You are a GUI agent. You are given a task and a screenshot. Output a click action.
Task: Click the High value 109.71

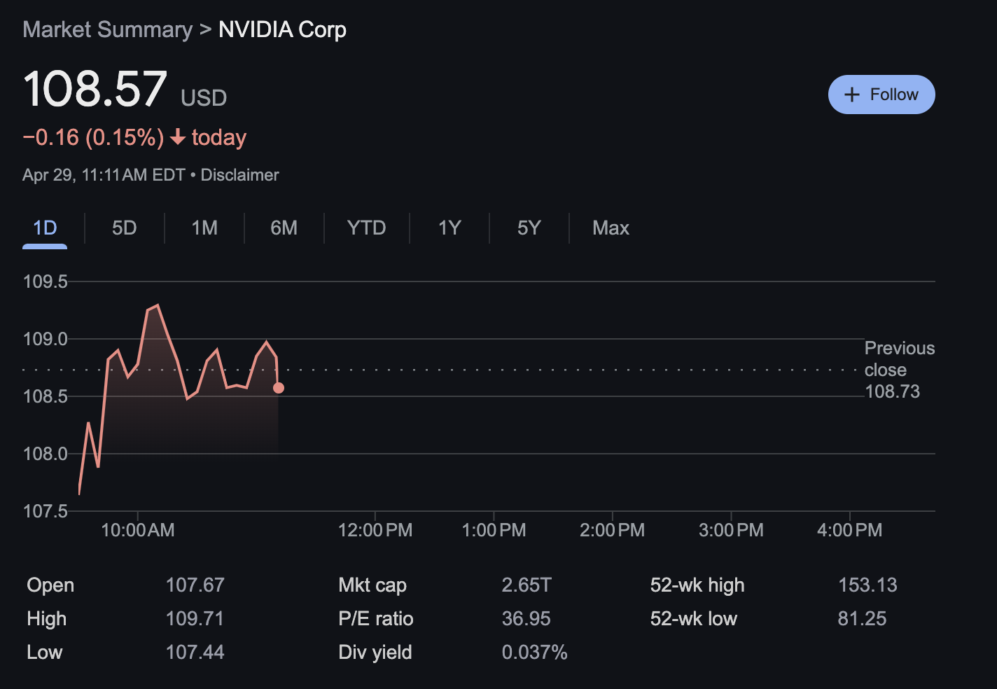click(x=195, y=619)
